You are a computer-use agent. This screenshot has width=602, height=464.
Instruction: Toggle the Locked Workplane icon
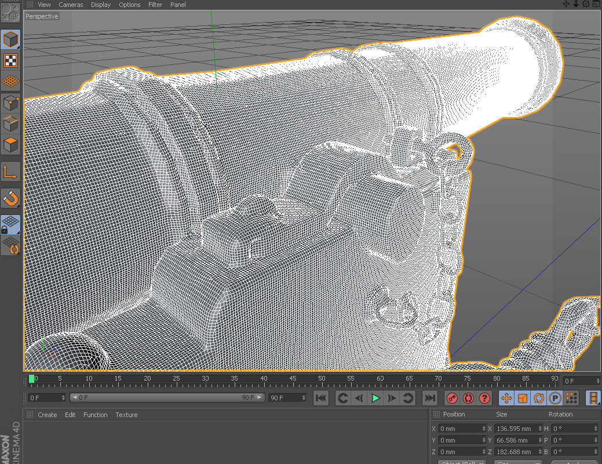(11, 225)
